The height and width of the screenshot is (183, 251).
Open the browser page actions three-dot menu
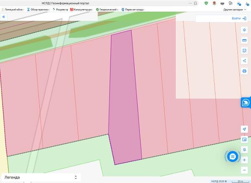[x=190, y=3]
